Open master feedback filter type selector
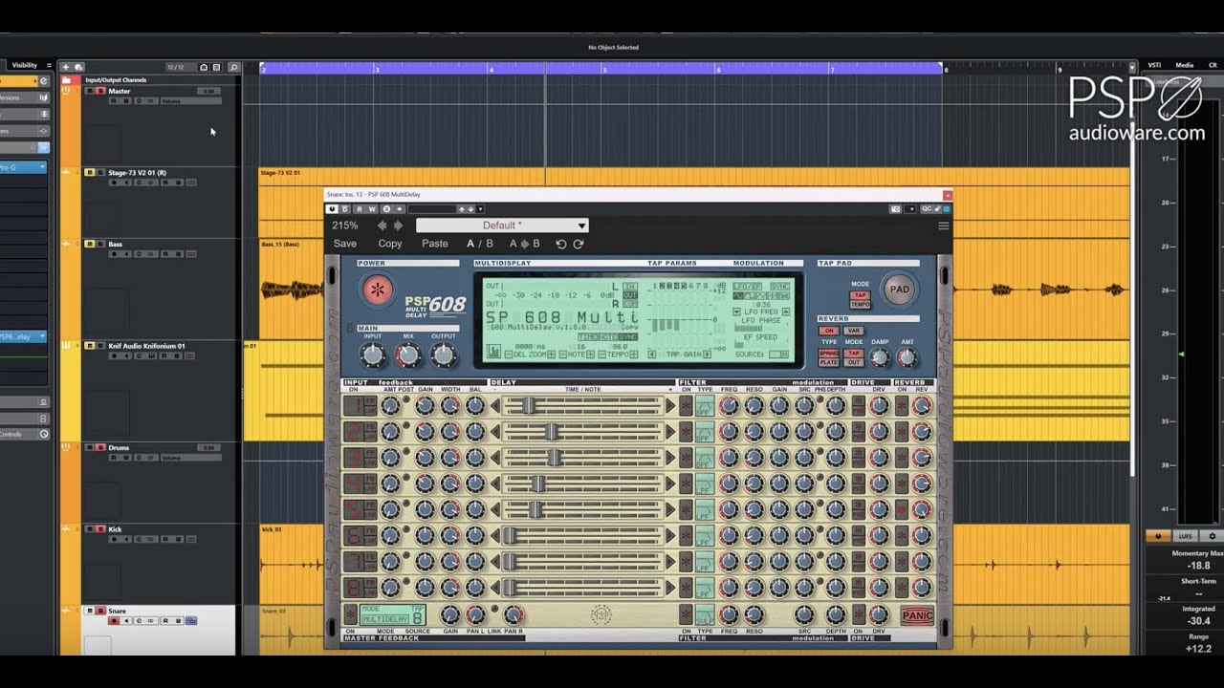Image resolution: width=1224 pixels, height=688 pixels. pyautogui.click(x=705, y=615)
